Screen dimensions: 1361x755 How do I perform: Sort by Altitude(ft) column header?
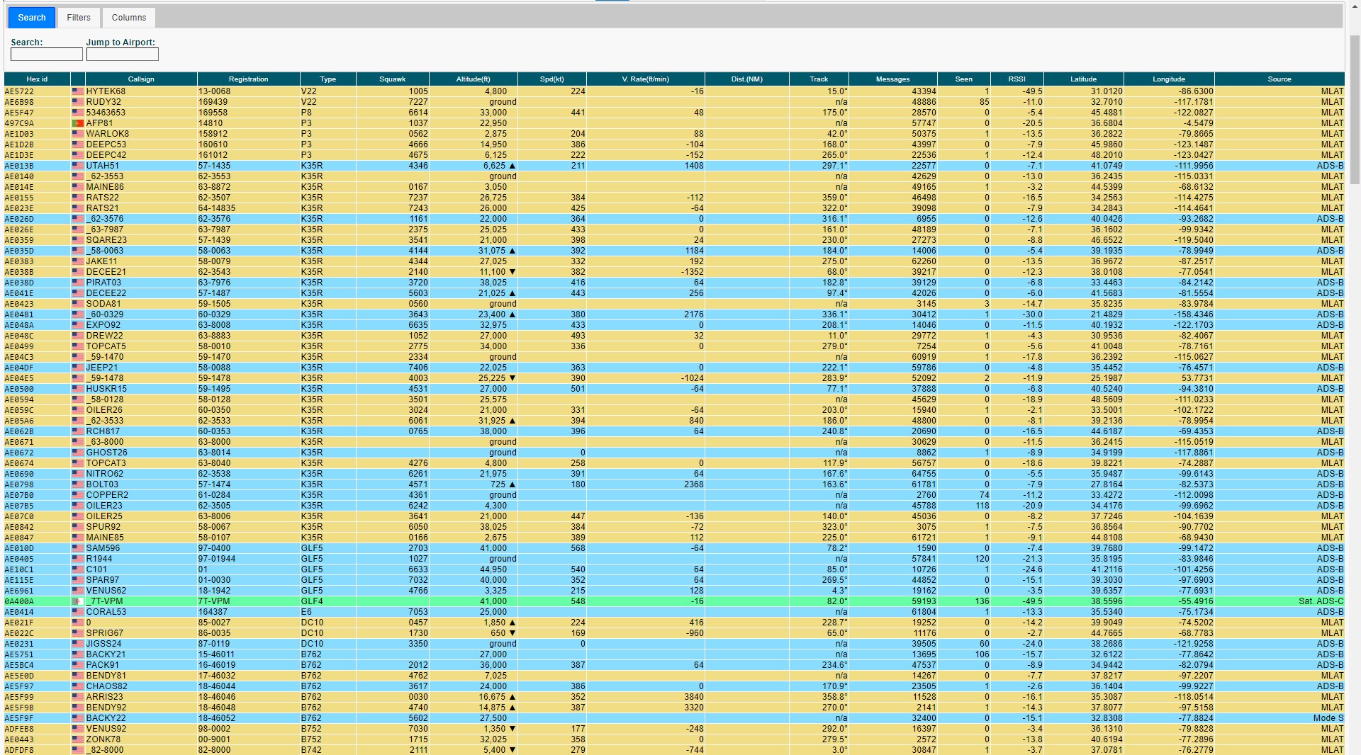(474, 79)
